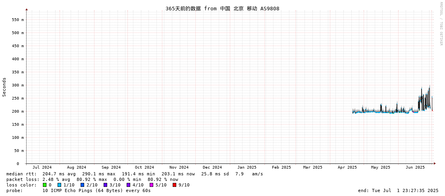Click the 191.4 ms min value
Image resolution: width=445 pixels, height=196 pixels.
[138, 174]
